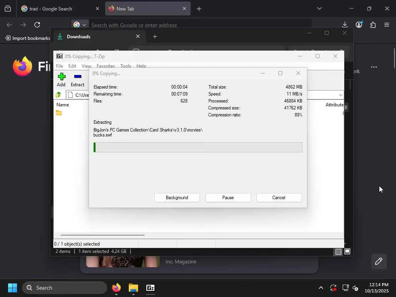Image resolution: width=396 pixels, height=297 pixels.
Task: Cancel the extraction
Action: tap(279, 198)
